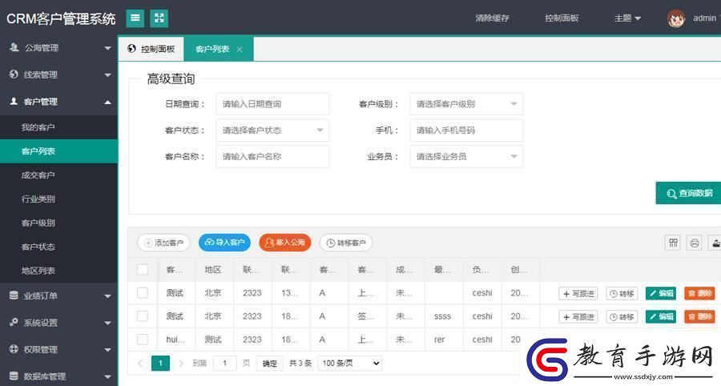Viewport: 721px width, 386px height.
Task: Go to next page arrow in pagination
Action: click(181, 363)
